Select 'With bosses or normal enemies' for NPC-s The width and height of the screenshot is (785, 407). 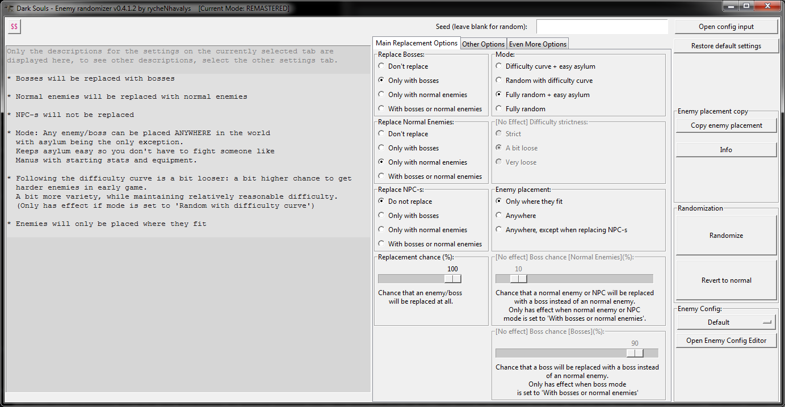[430, 244]
